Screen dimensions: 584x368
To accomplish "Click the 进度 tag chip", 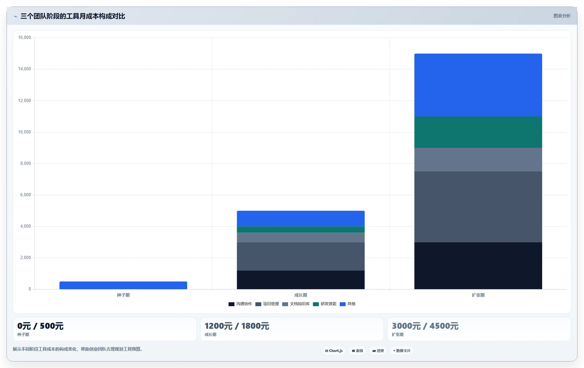I will pos(378,351).
